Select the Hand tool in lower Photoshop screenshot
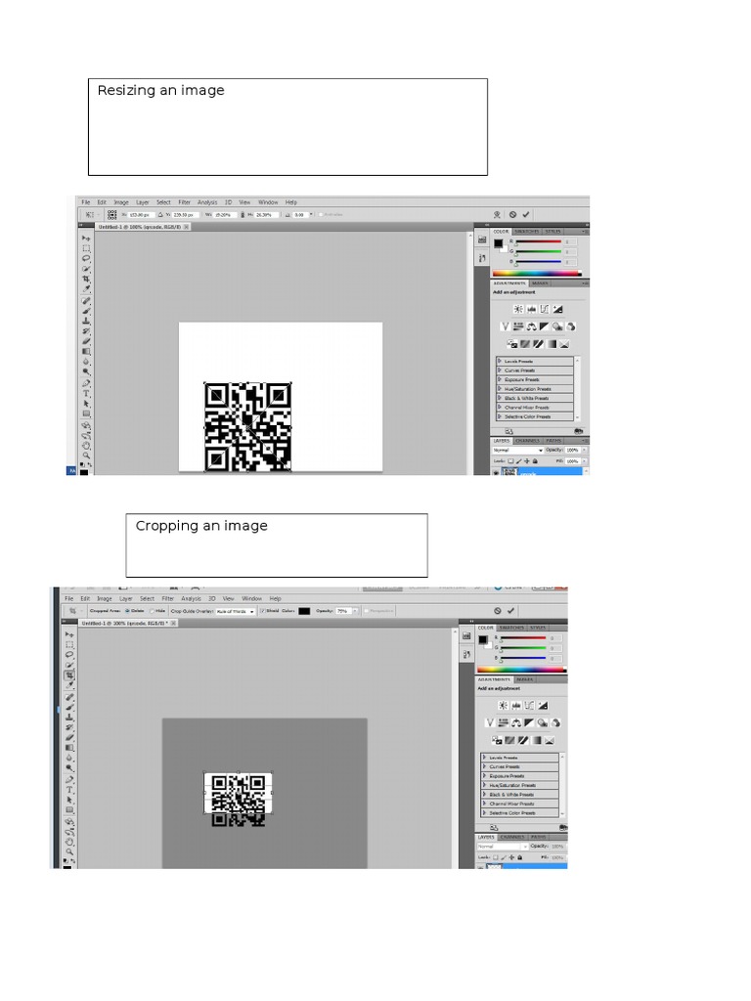This screenshot has height=1001, width=751. [69, 842]
